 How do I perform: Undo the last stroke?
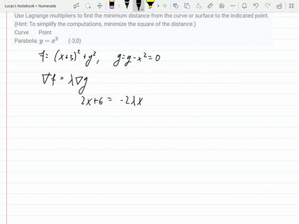tap(256, 6)
